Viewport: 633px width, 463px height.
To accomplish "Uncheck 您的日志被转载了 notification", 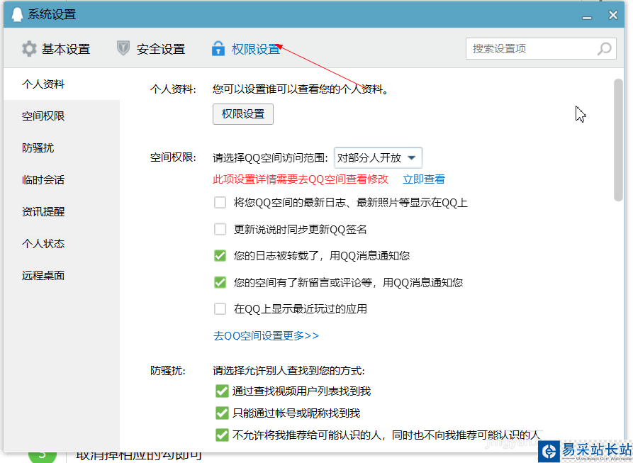I will (x=220, y=255).
